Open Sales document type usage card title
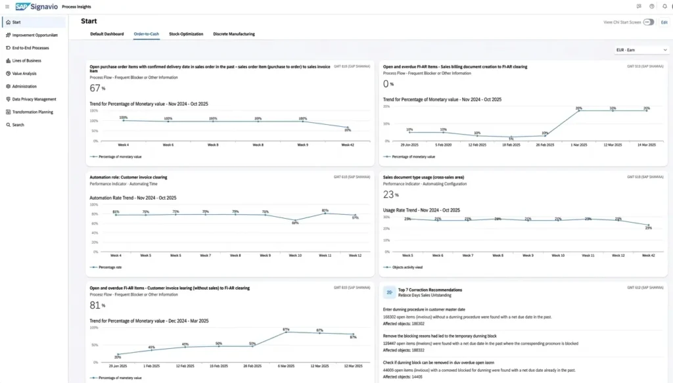673x383 pixels. (x=423, y=177)
